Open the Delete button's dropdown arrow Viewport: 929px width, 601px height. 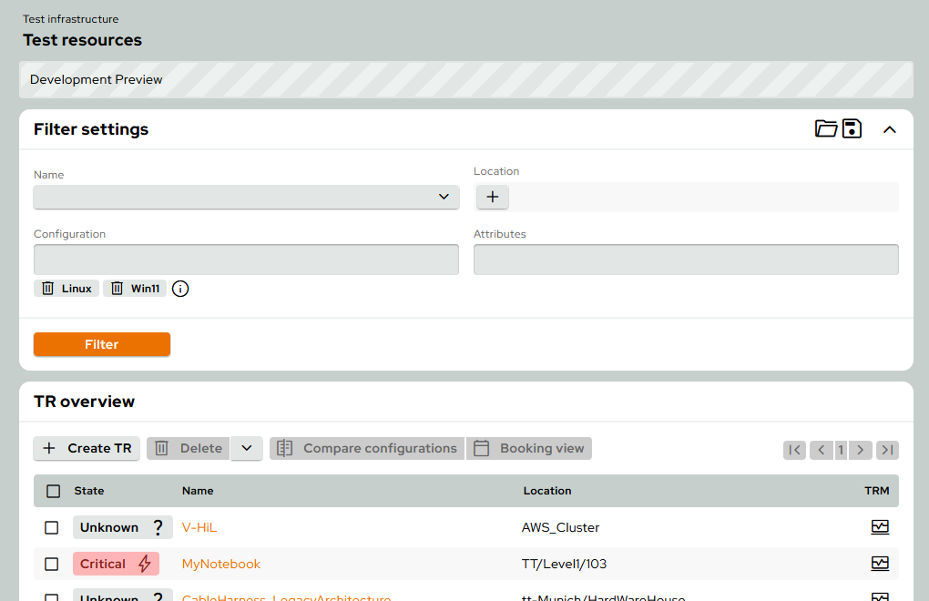click(x=248, y=448)
